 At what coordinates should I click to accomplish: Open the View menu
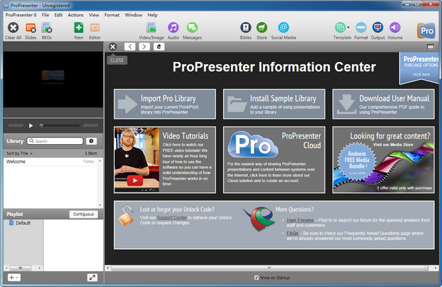(94, 15)
